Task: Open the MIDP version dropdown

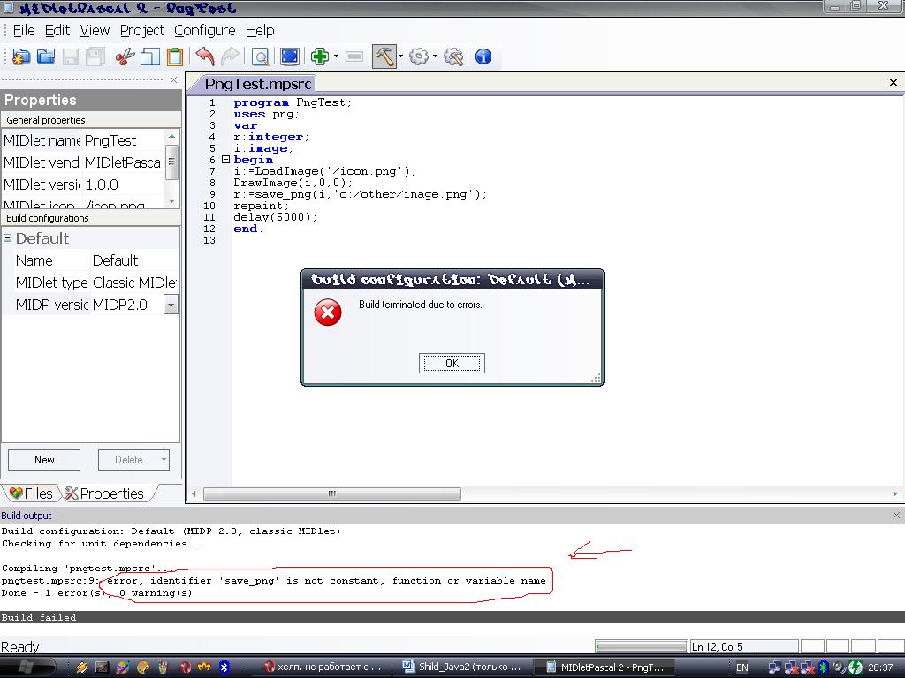Action: click(171, 305)
